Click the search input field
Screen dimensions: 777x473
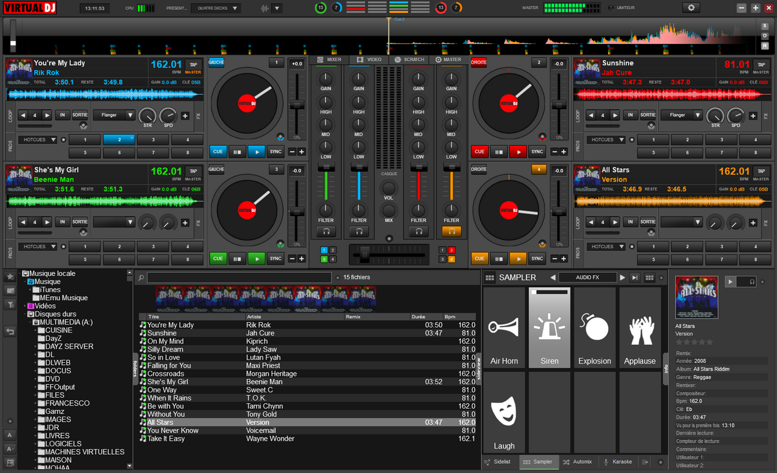point(239,277)
